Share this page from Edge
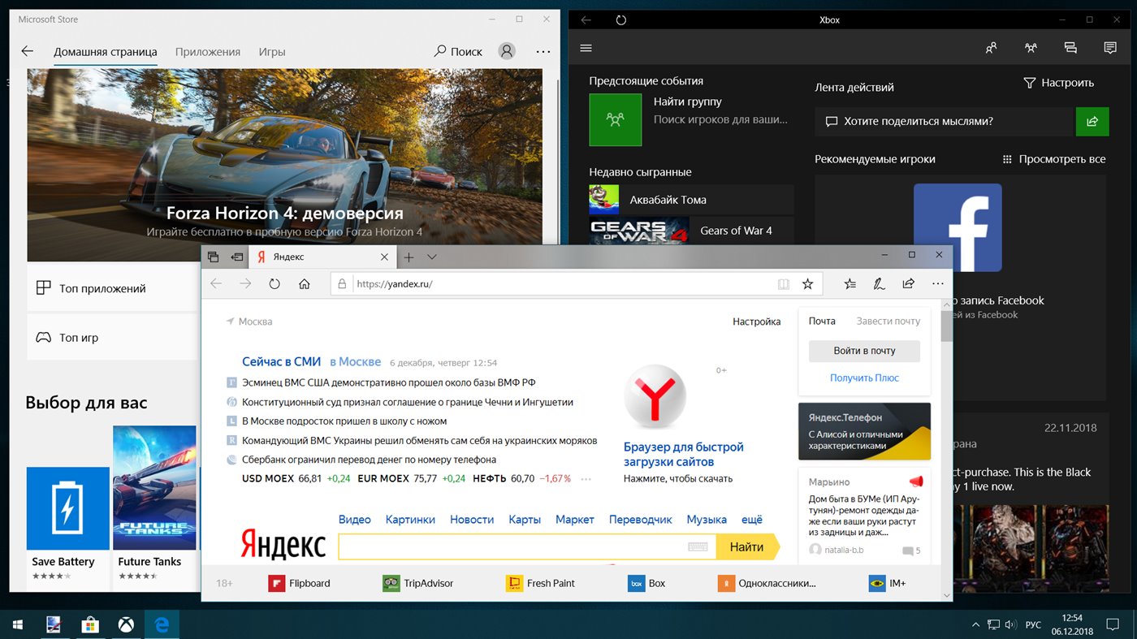 point(908,284)
